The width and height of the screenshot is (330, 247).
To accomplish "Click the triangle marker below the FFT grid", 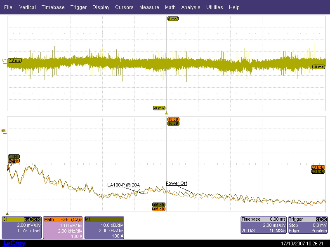I will 7,214.
